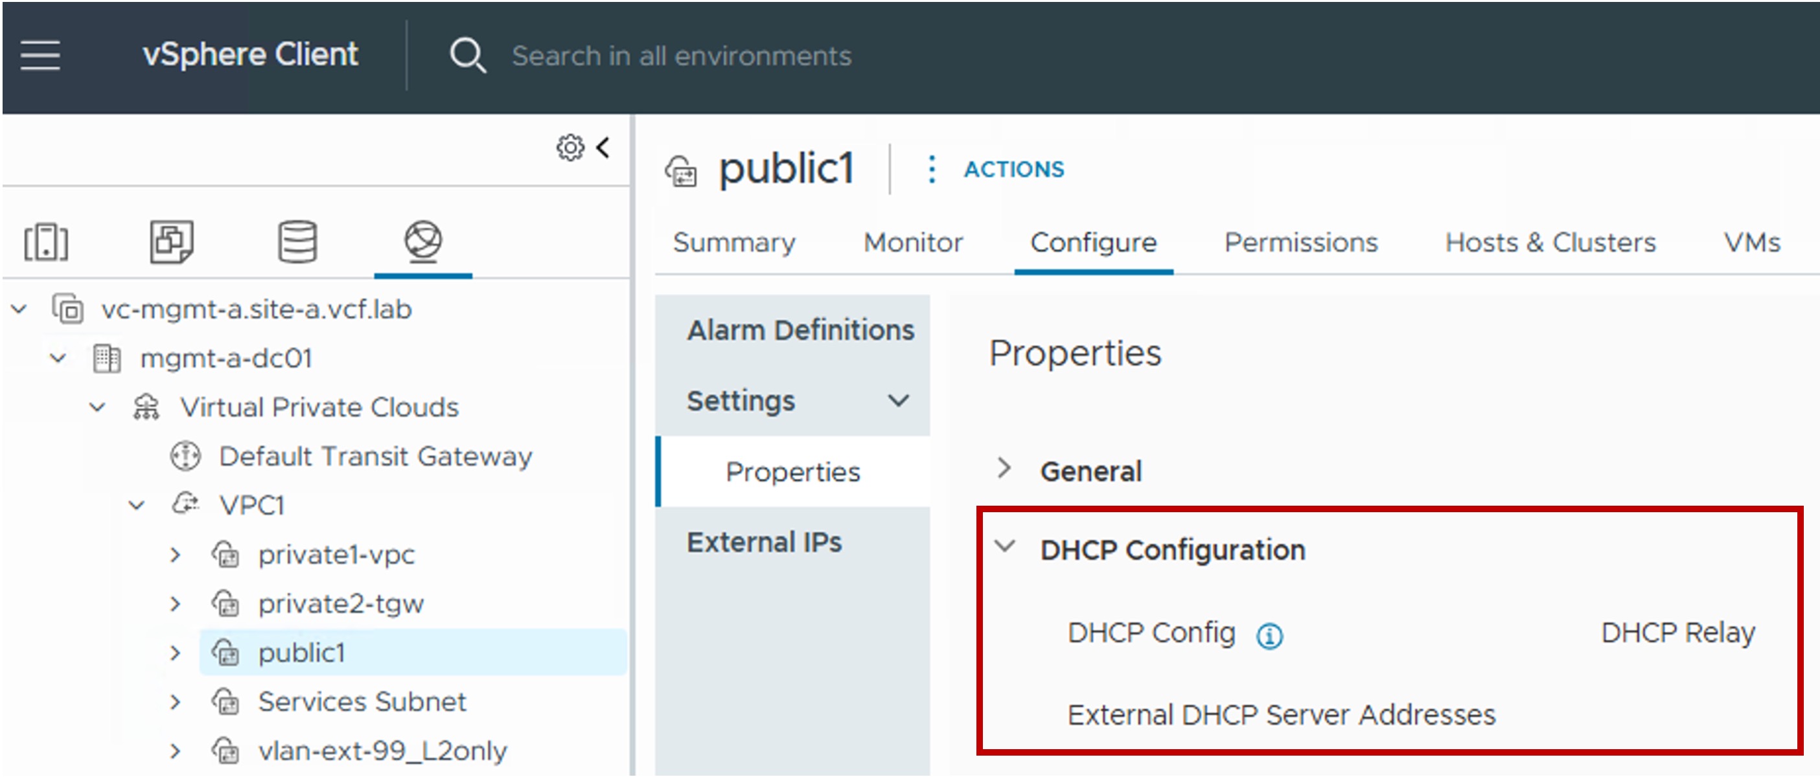Open the Hosts & Clusters tab
The image size is (1820, 777).
[1551, 243]
